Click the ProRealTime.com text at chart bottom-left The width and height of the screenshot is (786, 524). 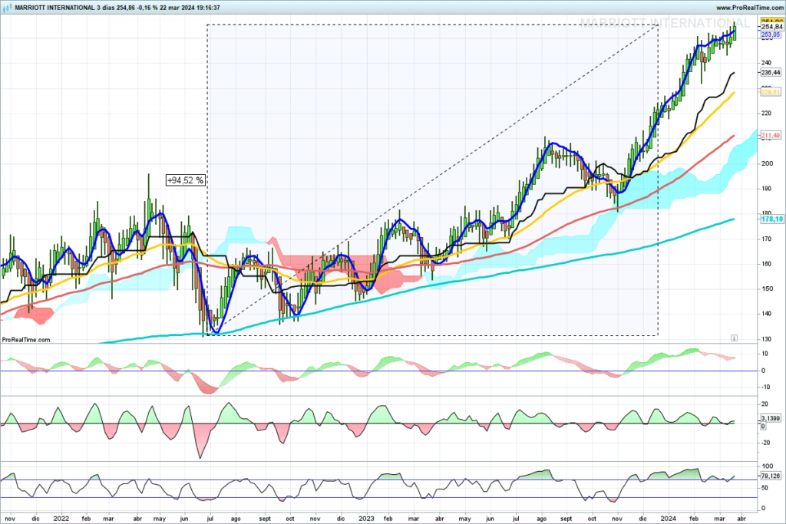pos(26,340)
